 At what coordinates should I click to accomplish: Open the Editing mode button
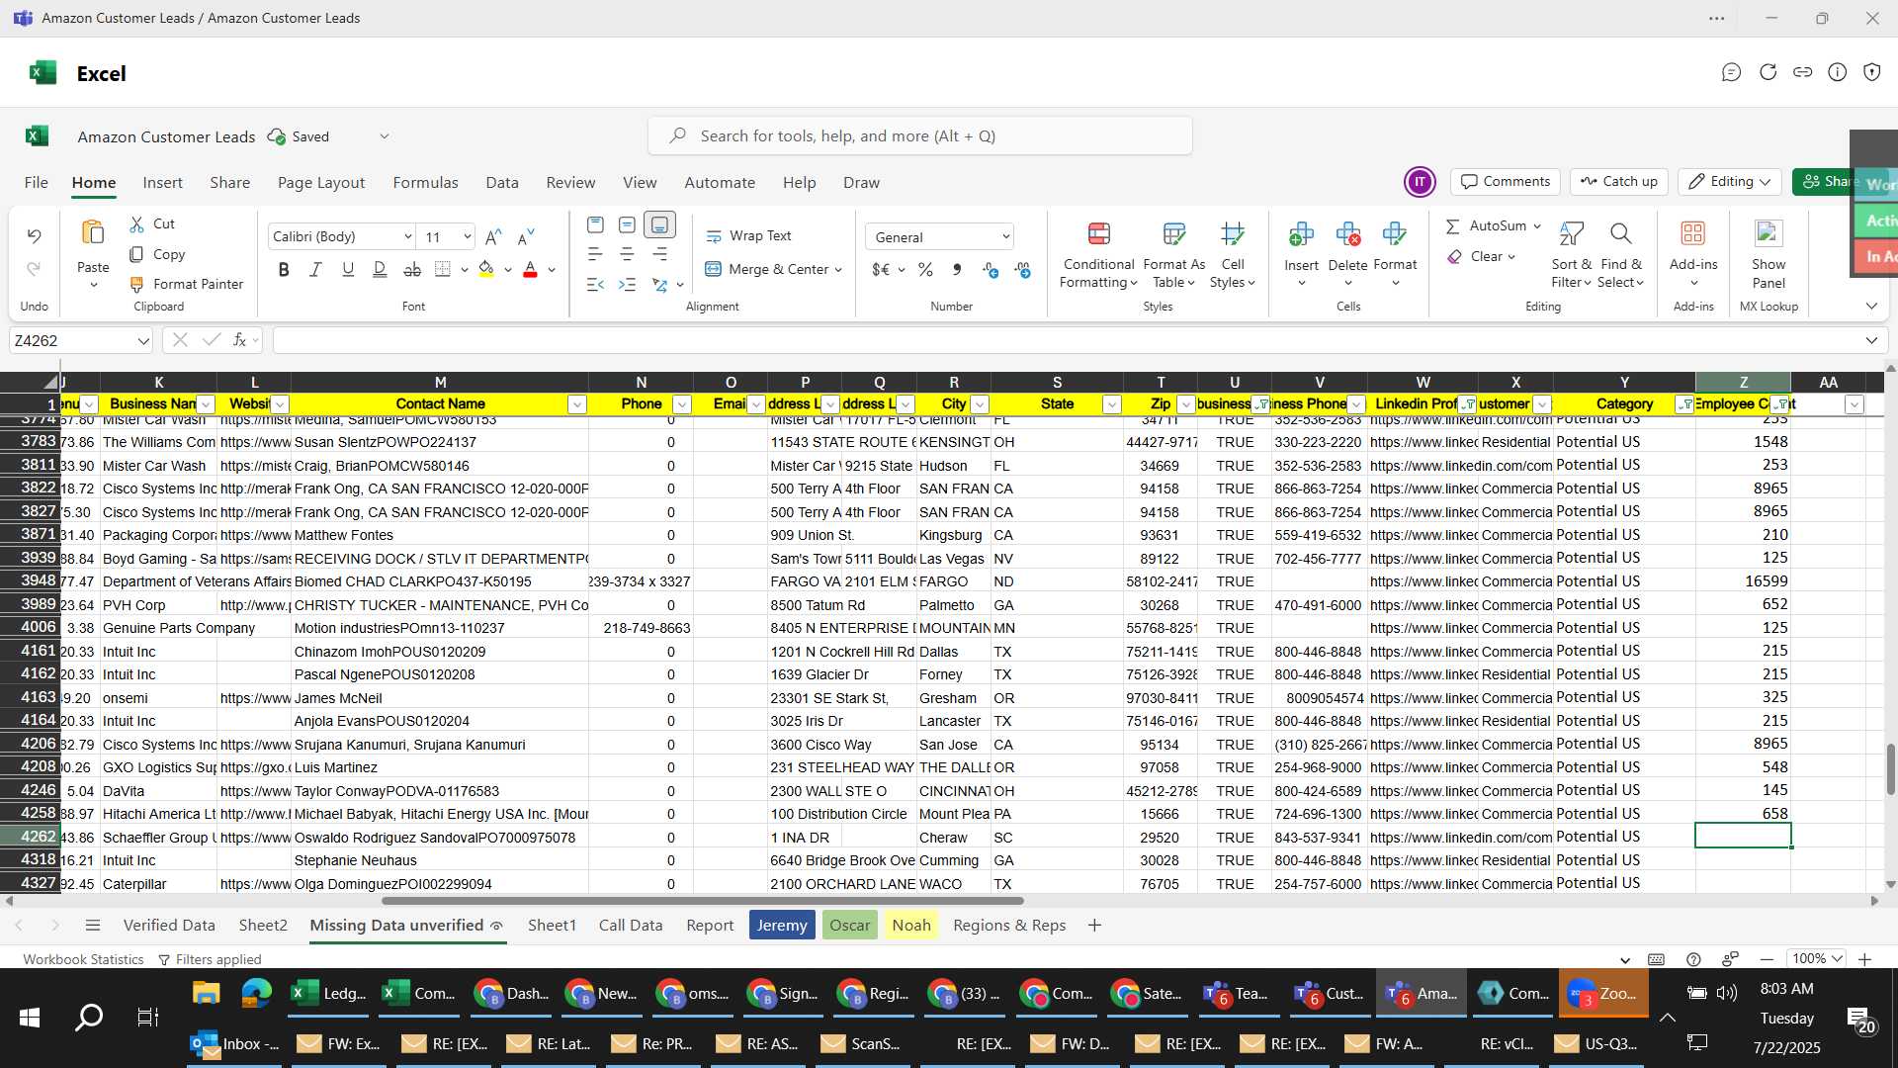tap(1730, 182)
